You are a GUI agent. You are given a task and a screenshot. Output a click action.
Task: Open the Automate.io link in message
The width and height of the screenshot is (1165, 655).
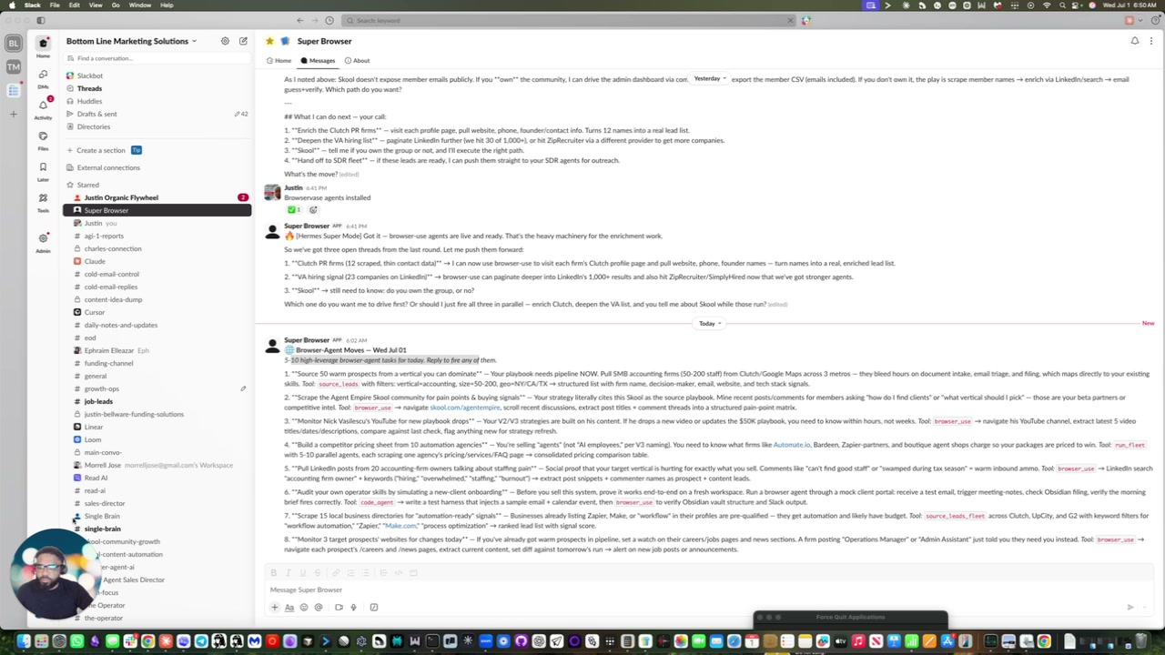pos(791,445)
